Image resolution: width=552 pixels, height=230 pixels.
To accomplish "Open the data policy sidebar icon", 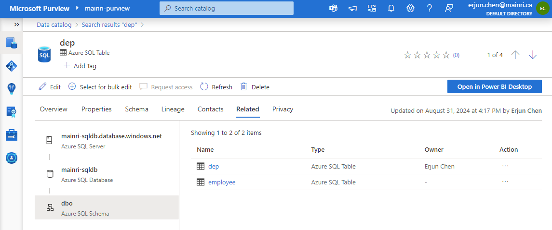I will pyautogui.click(x=12, y=111).
